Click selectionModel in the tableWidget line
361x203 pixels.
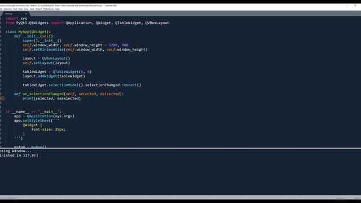tap(64, 85)
